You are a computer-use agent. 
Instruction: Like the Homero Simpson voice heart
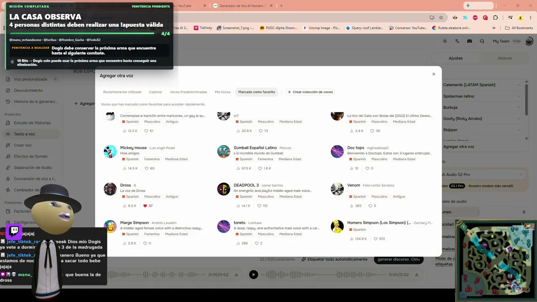(375, 239)
